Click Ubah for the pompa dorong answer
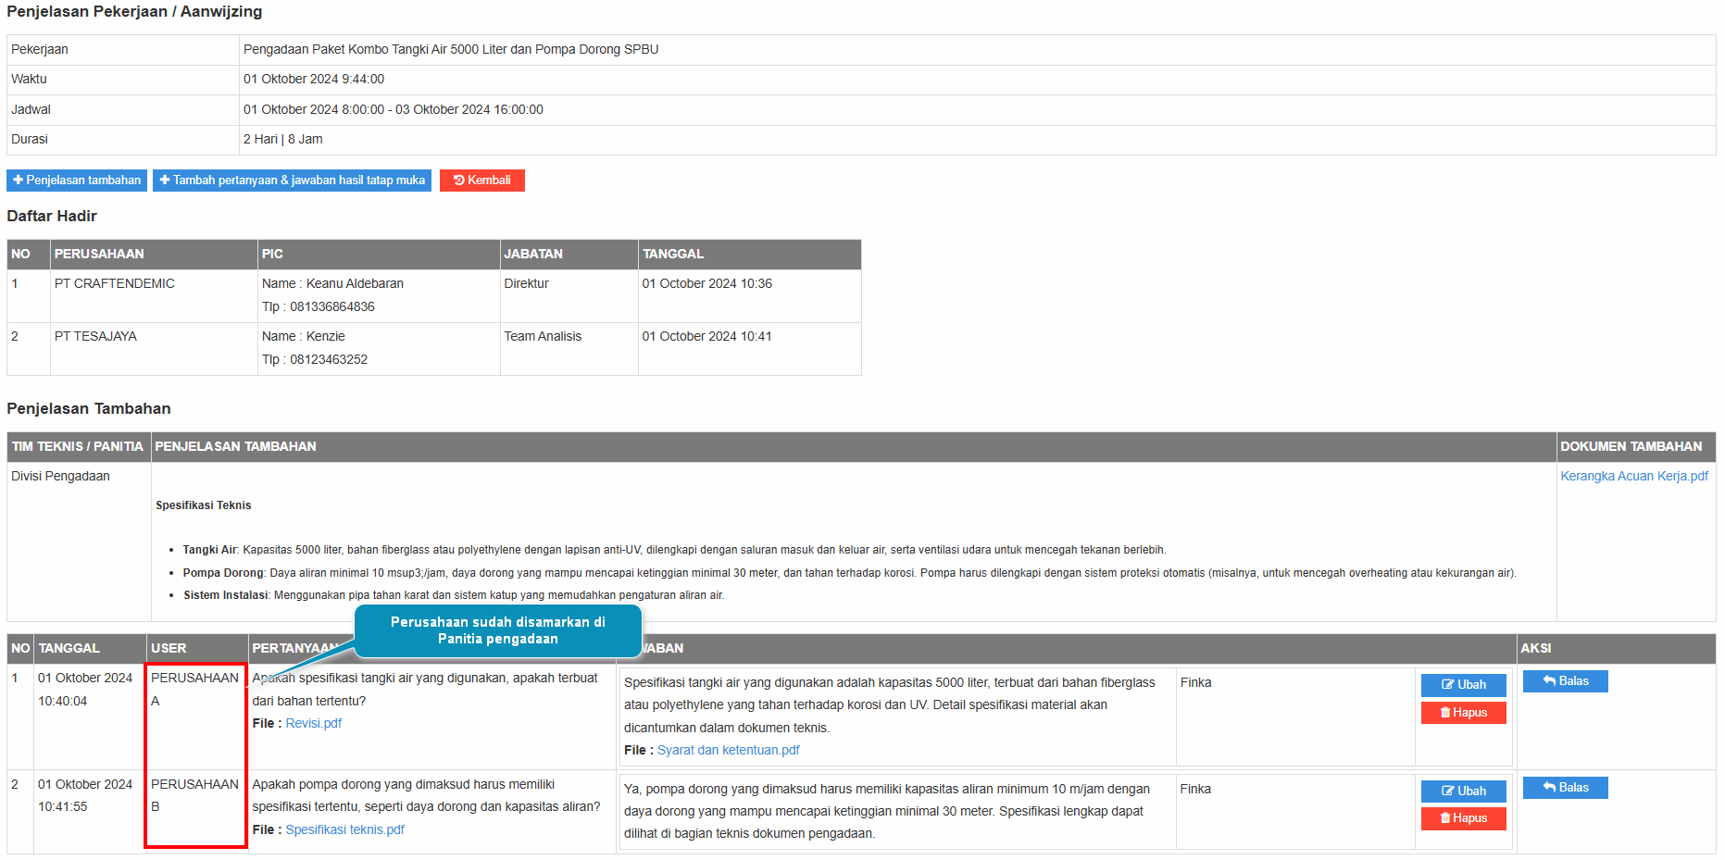The width and height of the screenshot is (1725, 860). (1463, 791)
